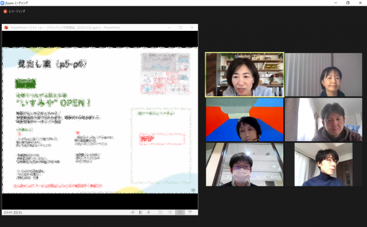Click the red highlighted box on the slide

[x=162, y=139]
